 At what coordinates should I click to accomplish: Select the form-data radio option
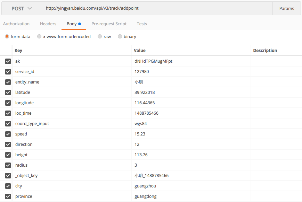[7, 36]
